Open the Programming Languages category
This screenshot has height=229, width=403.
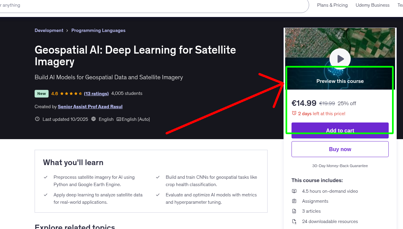98,30
